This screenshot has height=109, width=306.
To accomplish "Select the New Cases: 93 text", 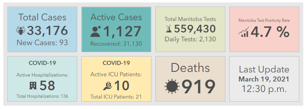I will coord(42,43).
